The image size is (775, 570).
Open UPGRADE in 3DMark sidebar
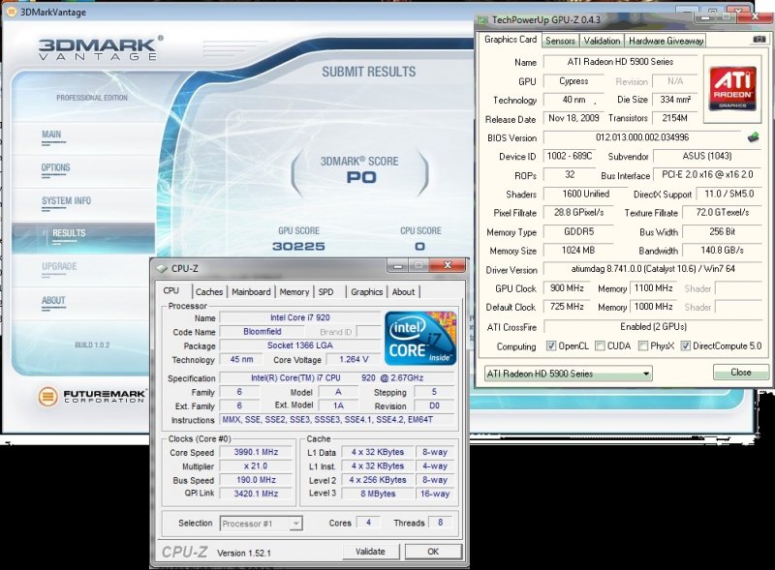59,266
